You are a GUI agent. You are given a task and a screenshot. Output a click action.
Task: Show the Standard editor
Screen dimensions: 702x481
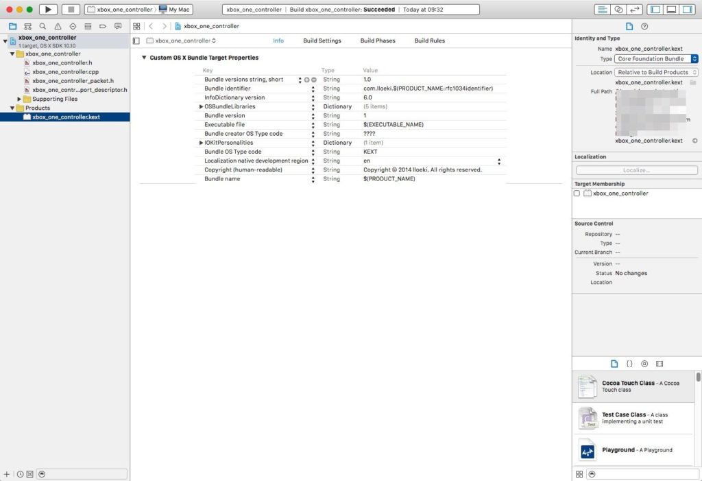tap(603, 10)
